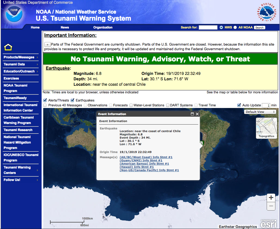Click the Search button

pos(259,28)
